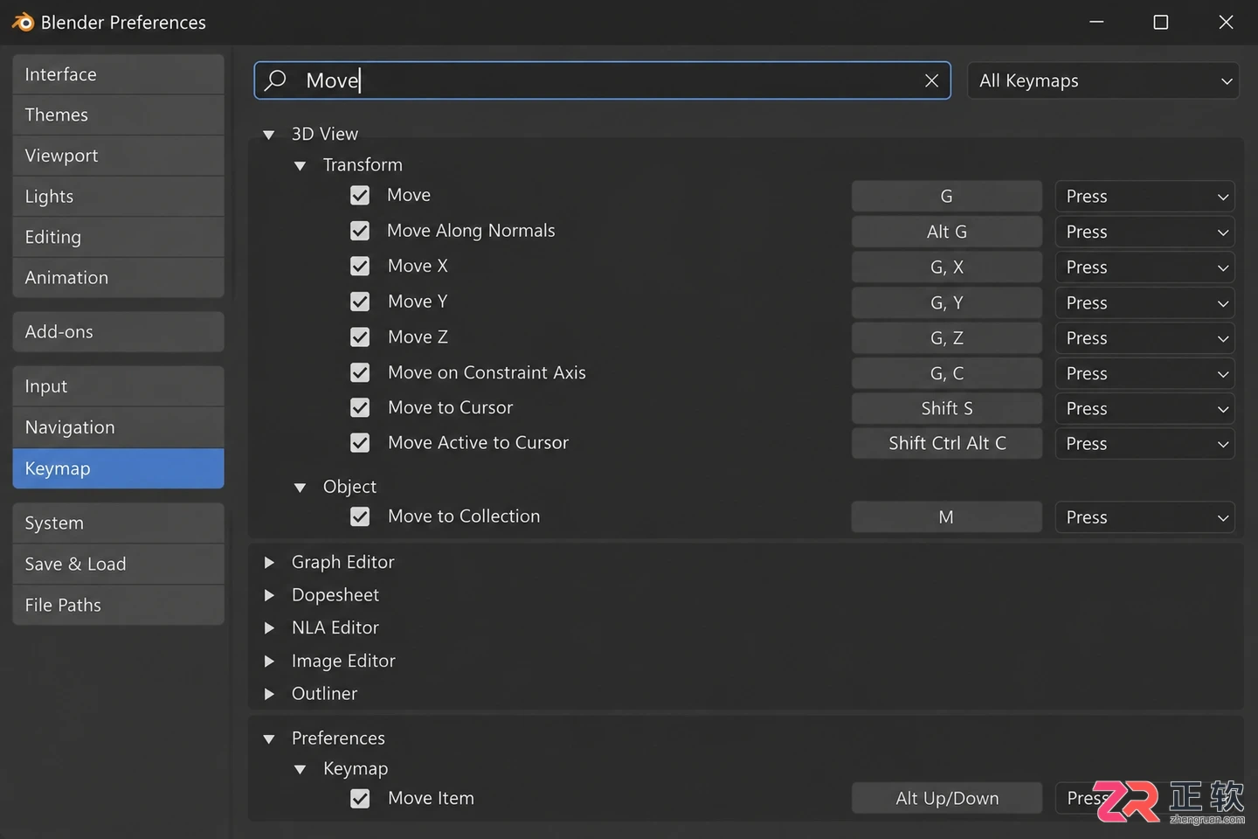Expand the Graph Editor arrow

point(269,563)
